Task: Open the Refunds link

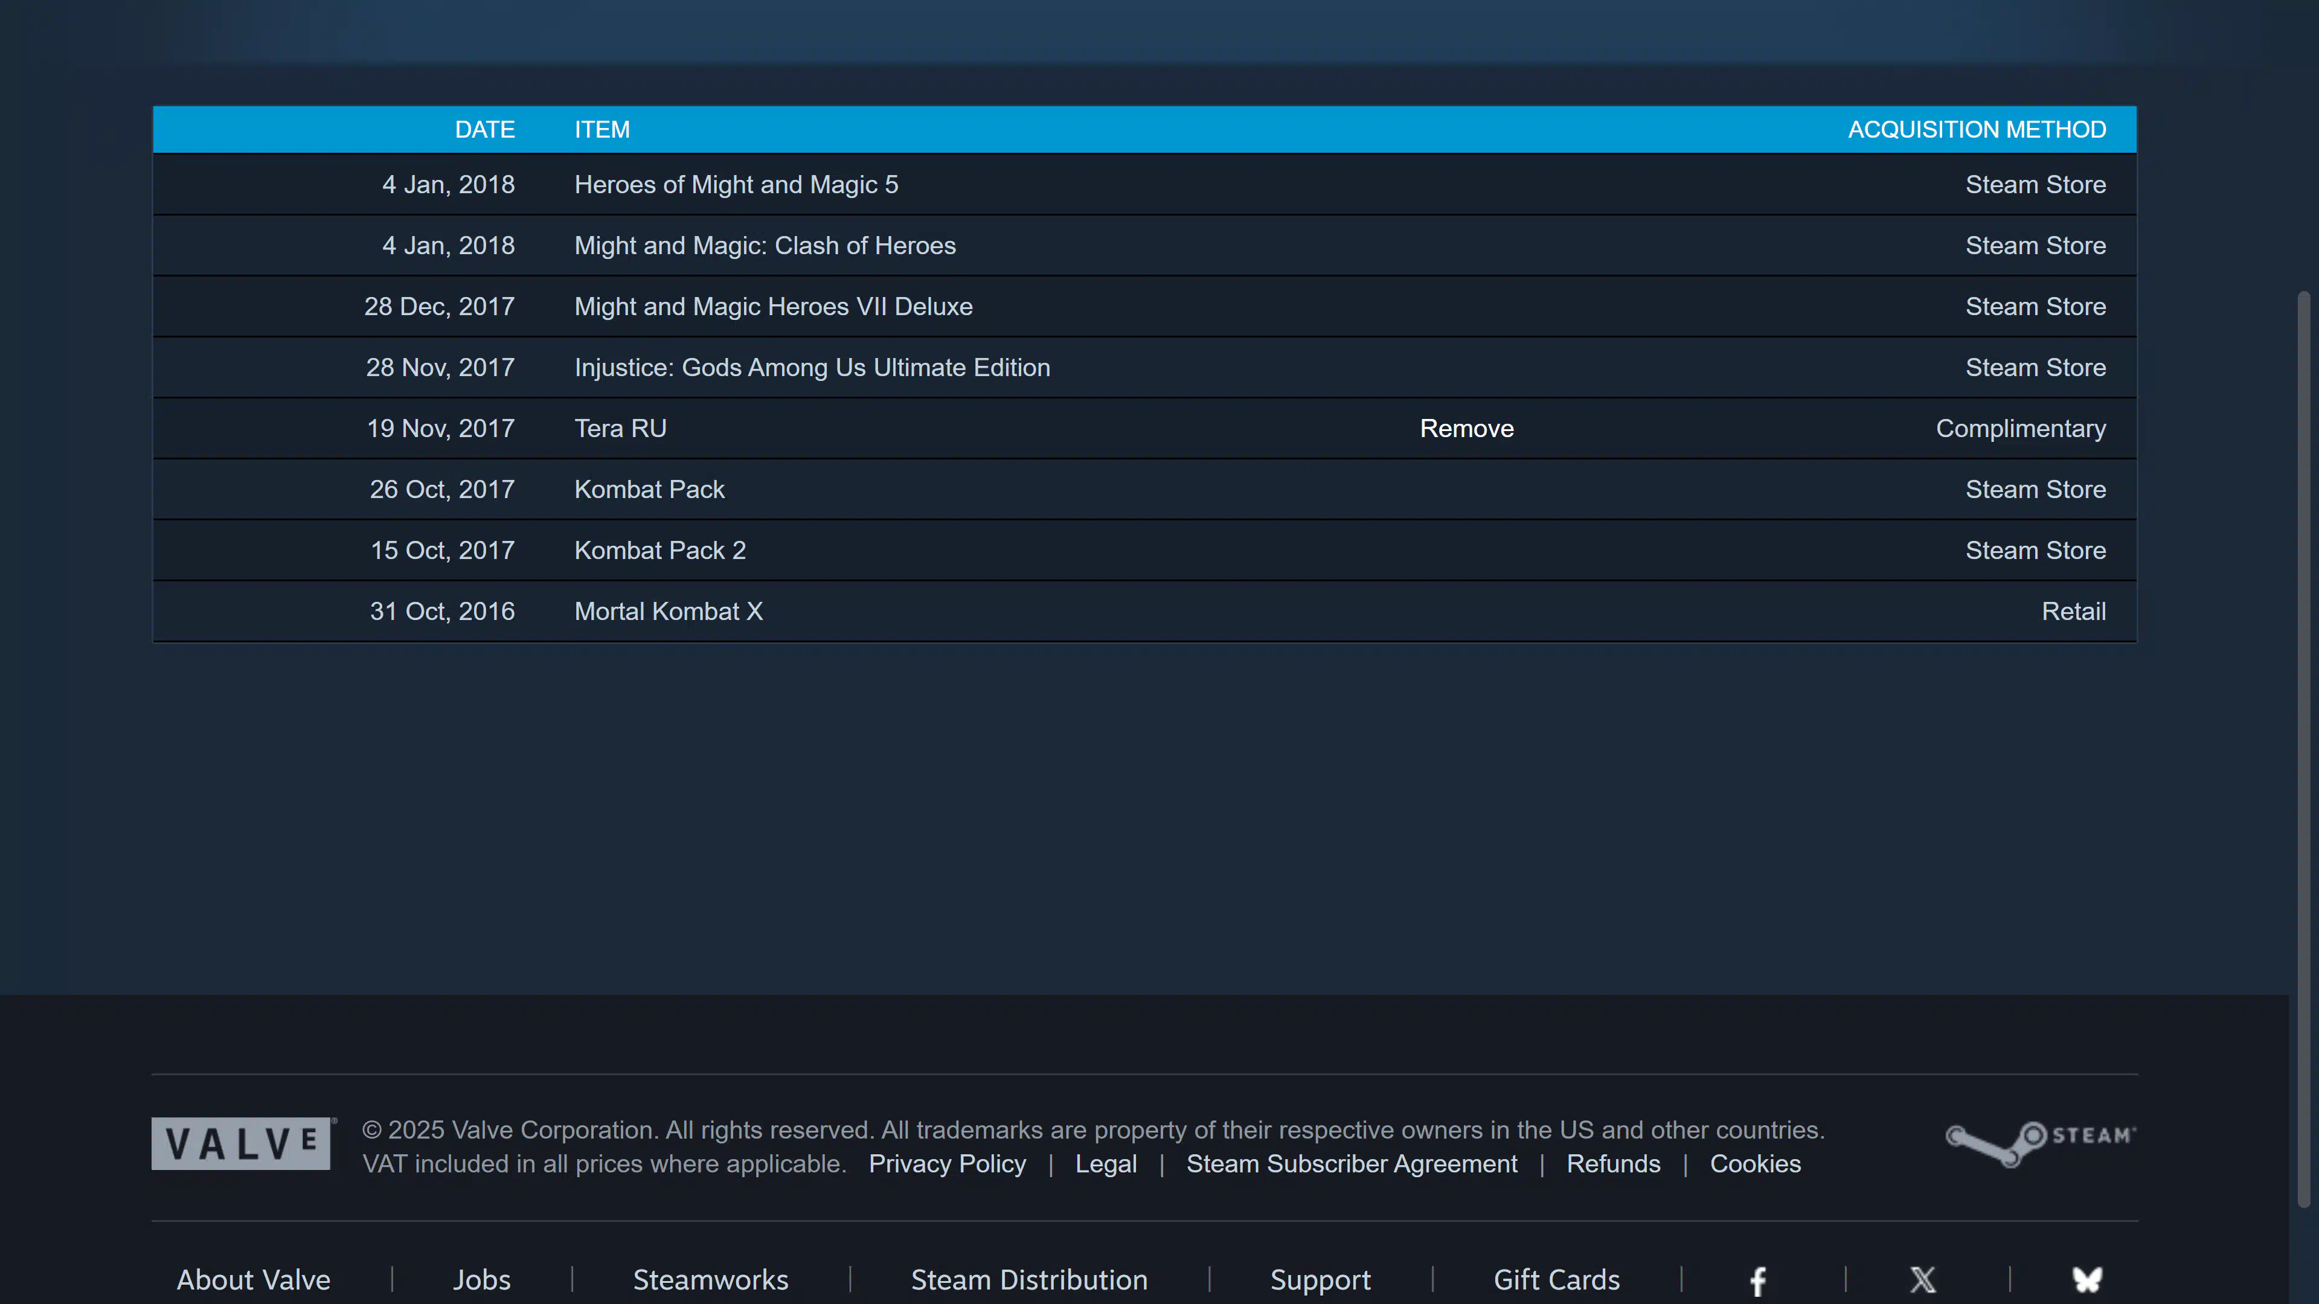Action: 1613,1163
